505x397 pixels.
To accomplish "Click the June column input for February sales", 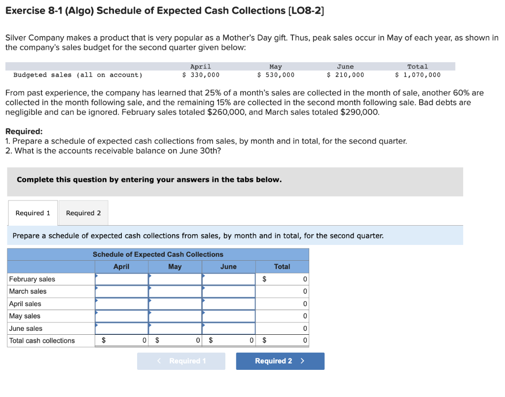I will pos(228,279).
